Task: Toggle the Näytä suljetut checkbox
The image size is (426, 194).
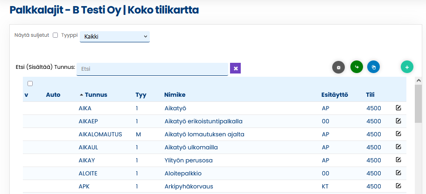Action: [56, 35]
